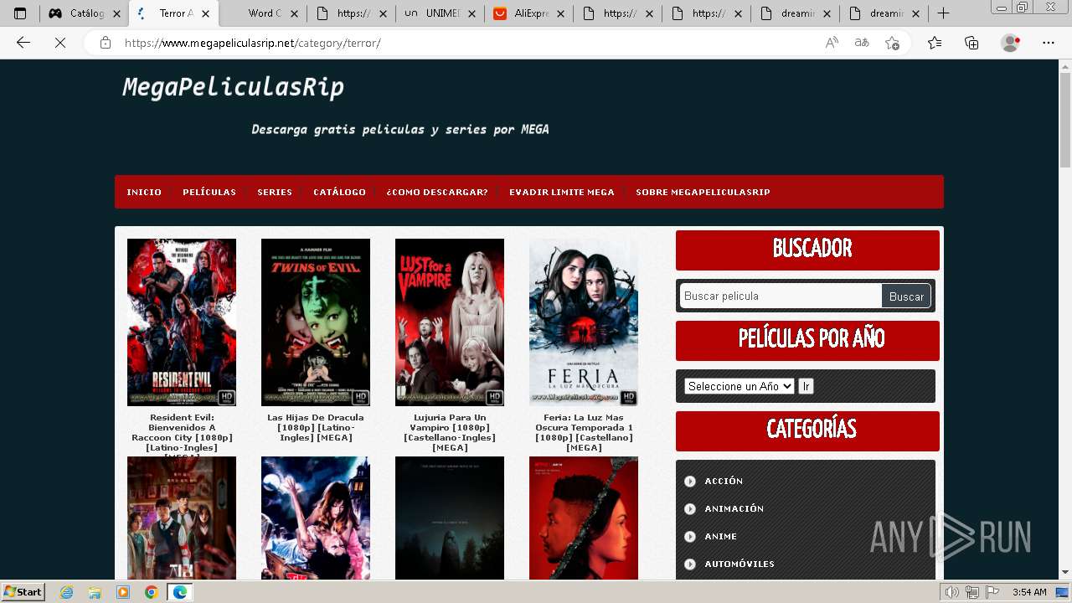Open the Favorites list
The height and width of the screenshot is (603, 1072).
935,43
